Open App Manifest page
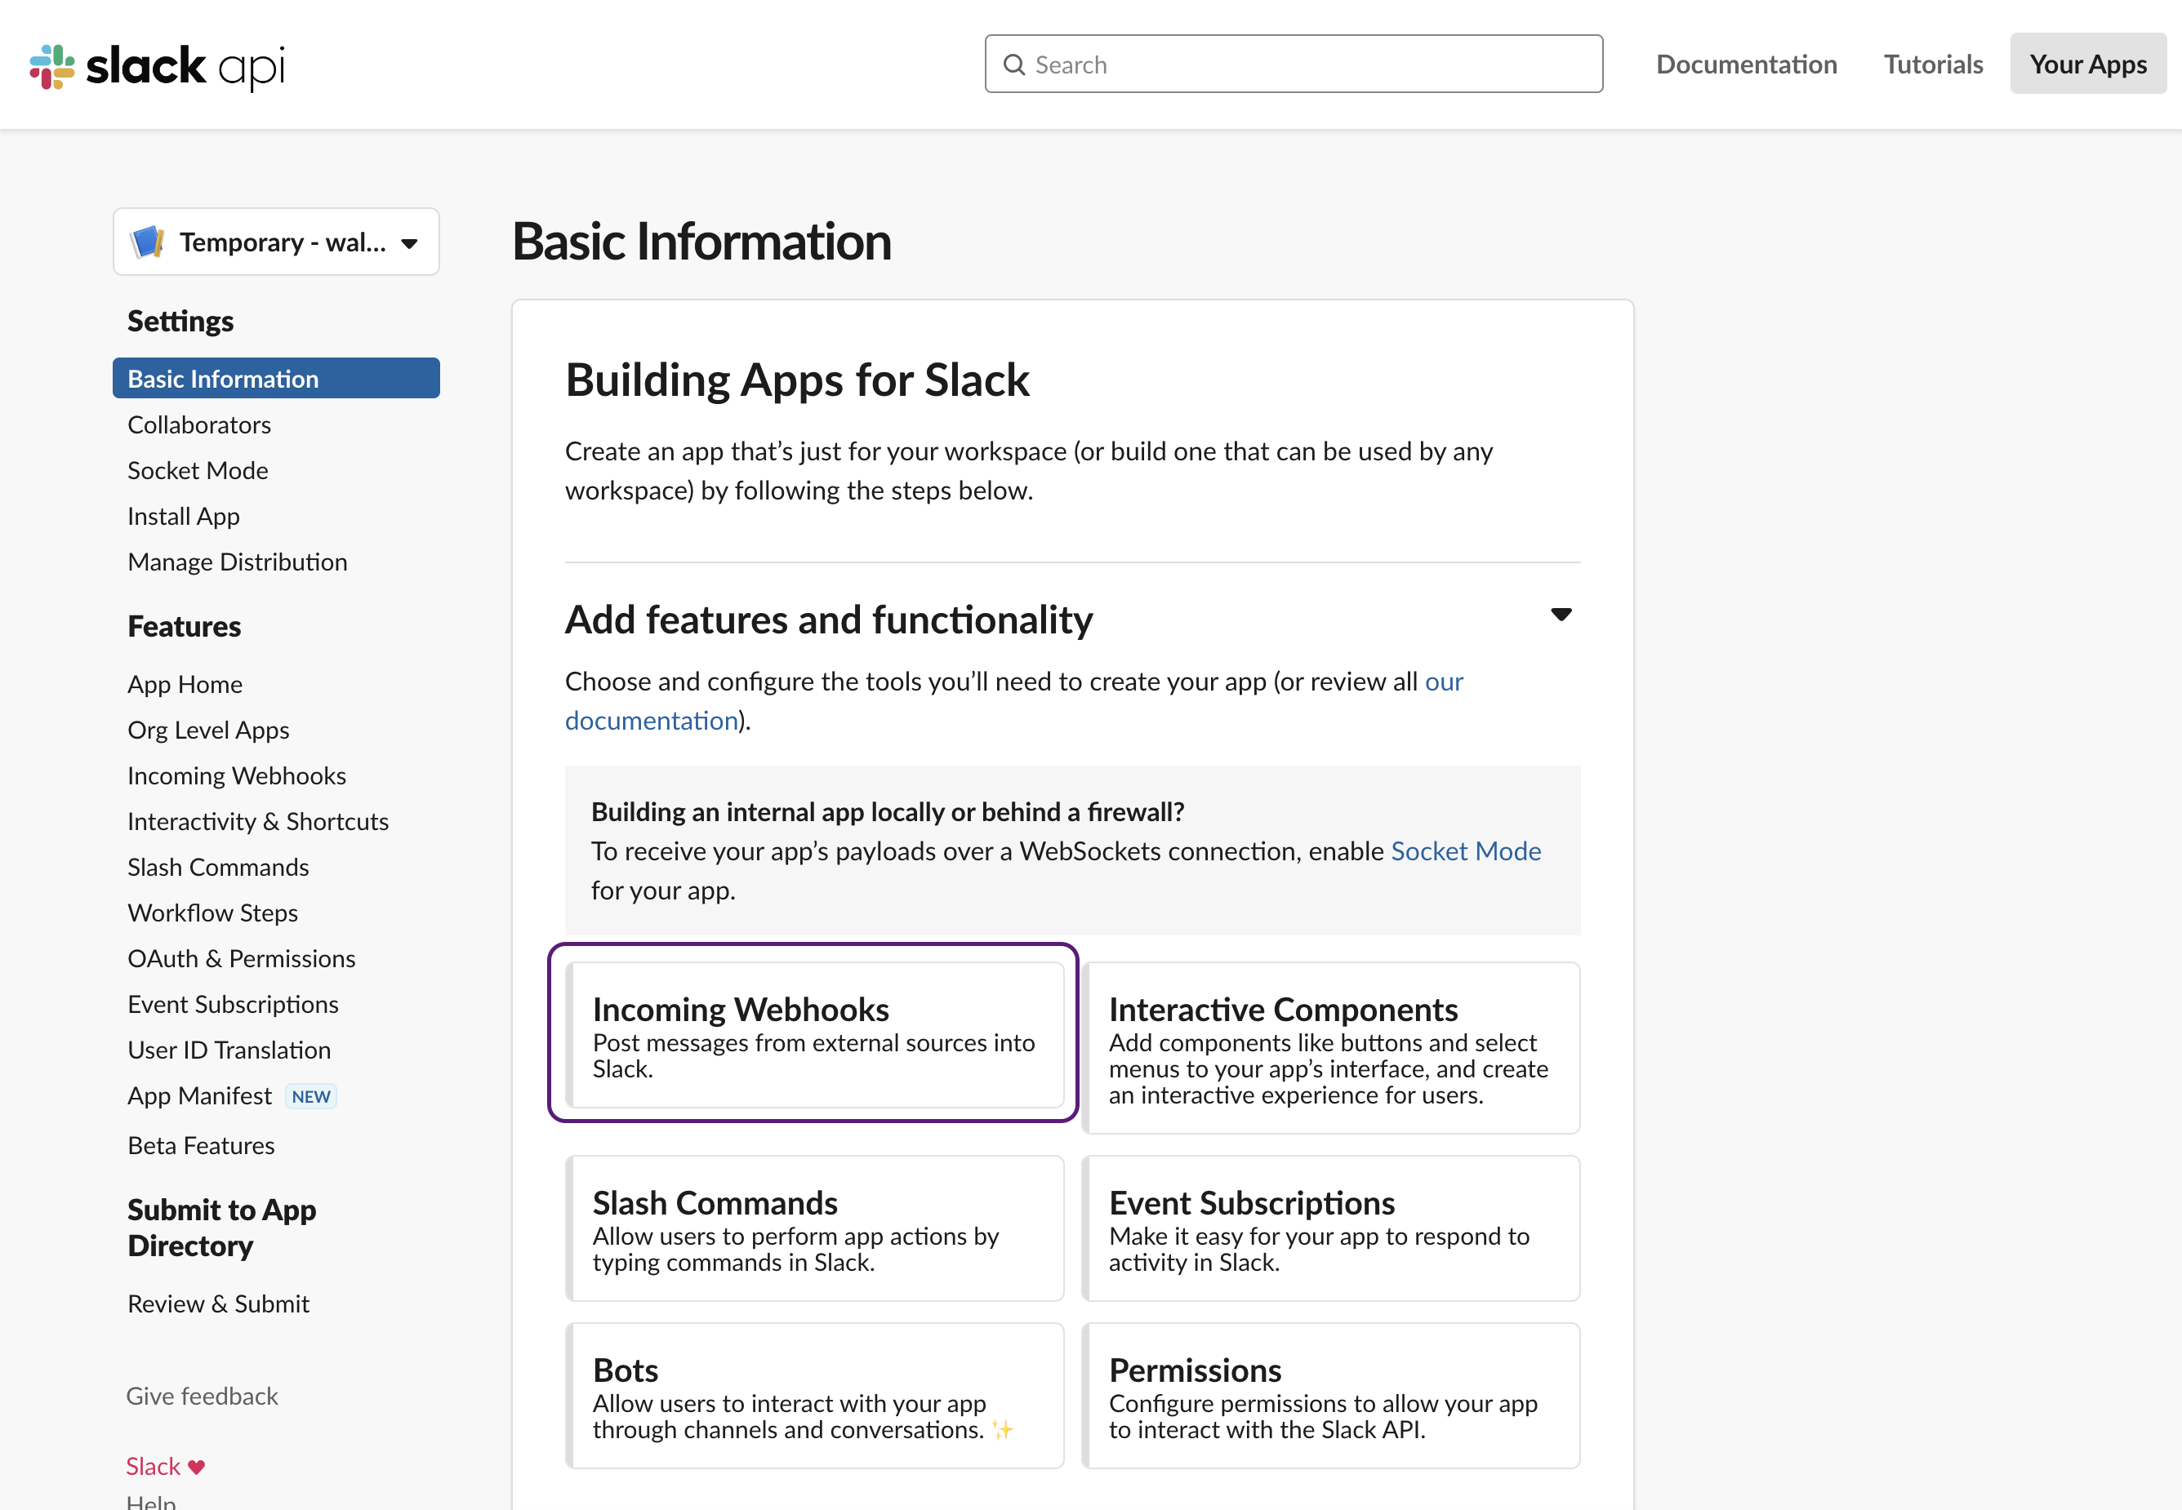 coord(200,1095)
